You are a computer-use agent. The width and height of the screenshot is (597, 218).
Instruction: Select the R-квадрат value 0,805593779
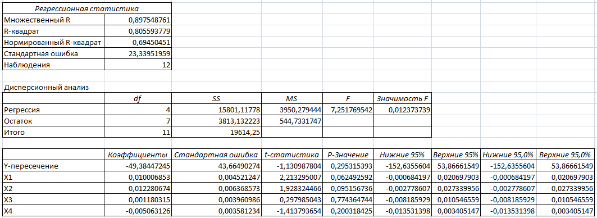138,31
